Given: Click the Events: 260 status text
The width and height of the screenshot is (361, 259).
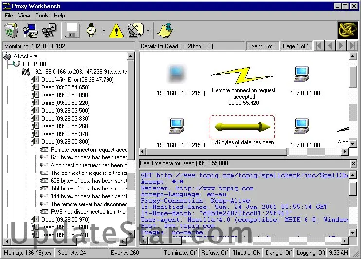Looking at the screenshot, I should point(125,253).
